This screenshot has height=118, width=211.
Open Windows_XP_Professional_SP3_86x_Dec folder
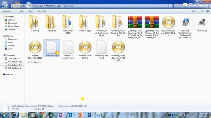click(118, 26)
